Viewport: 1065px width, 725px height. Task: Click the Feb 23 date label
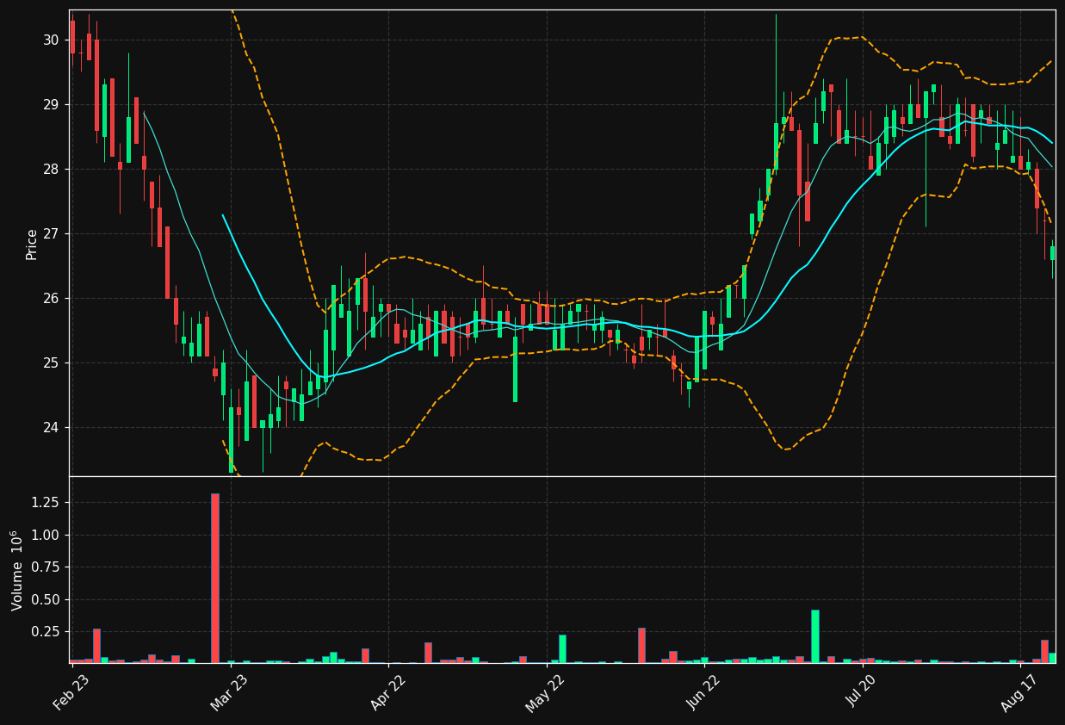point(71,691)
